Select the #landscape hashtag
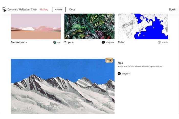Image resolution: width=179 pixels, height=119 pixels. [148, 66]
